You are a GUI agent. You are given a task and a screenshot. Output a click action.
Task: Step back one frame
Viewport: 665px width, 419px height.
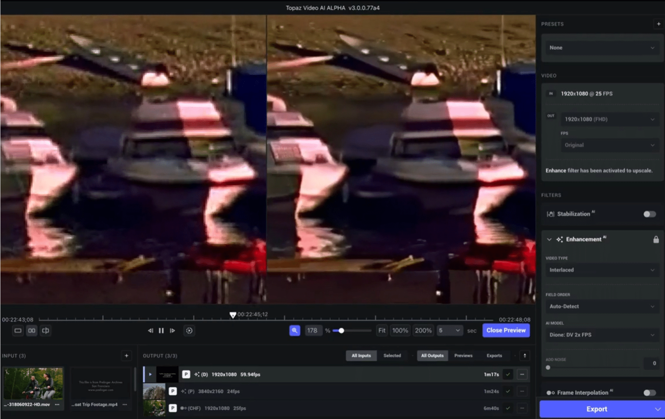(150, 330)
